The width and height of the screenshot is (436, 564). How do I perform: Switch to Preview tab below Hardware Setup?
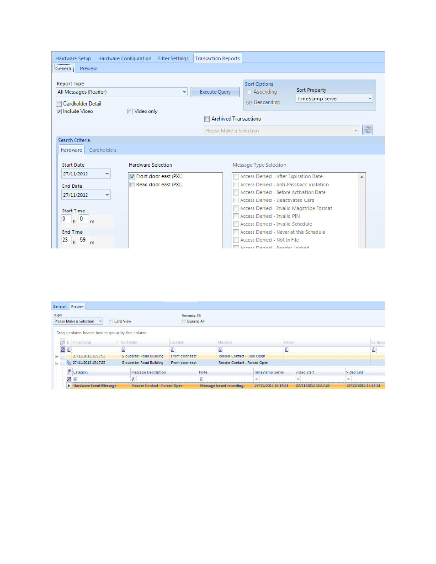click(88, 69)
